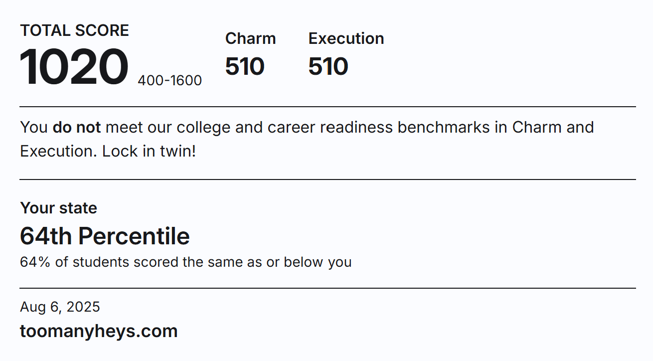This screenshot has height=361, width=653.
Task: Click the Execution score of 510
Action: pyautogui.click(x=328, y=66)
